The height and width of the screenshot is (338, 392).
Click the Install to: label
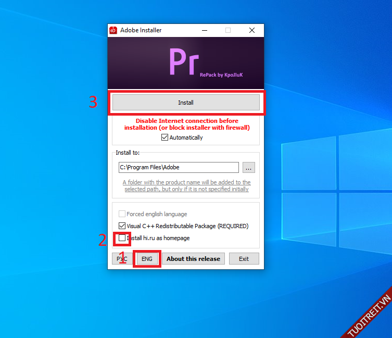128,153
